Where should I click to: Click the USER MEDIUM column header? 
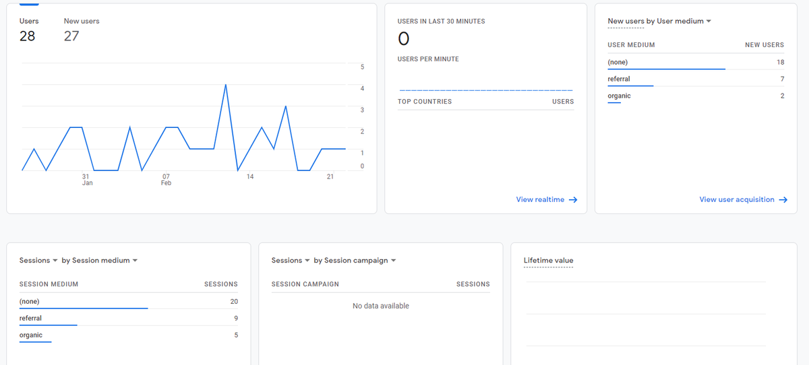coord(631,45)
